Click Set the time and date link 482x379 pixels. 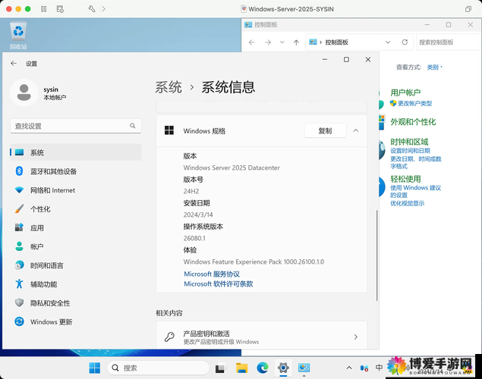tap(410, 151)
